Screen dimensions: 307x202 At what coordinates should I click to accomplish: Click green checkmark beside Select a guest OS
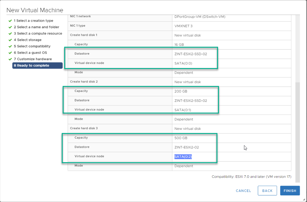(10, 53)
